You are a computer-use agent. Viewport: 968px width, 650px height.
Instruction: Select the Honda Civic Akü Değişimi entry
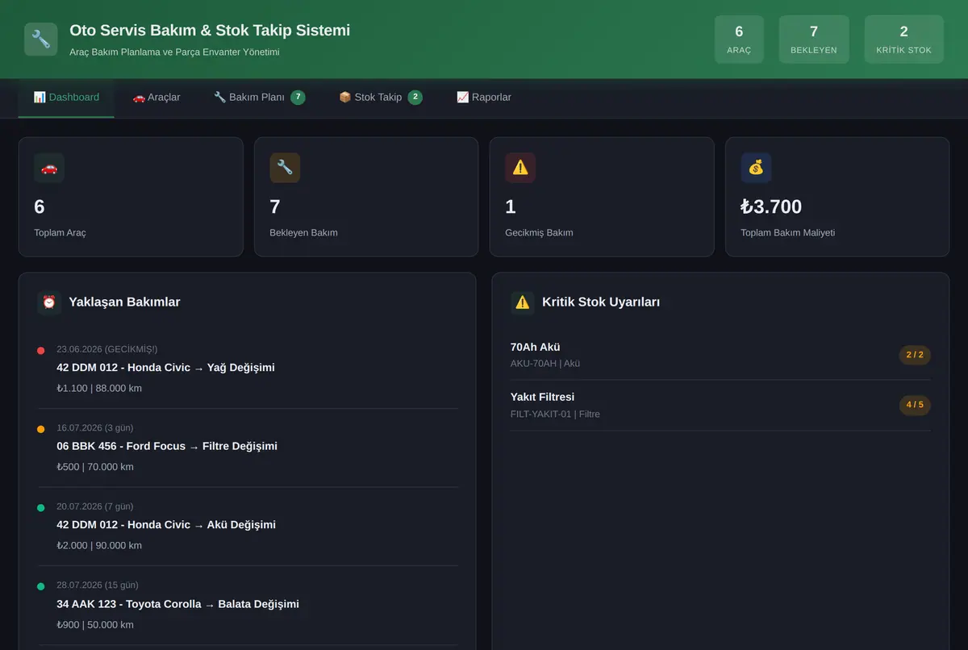pyautogui.click(x=248, y=527)
